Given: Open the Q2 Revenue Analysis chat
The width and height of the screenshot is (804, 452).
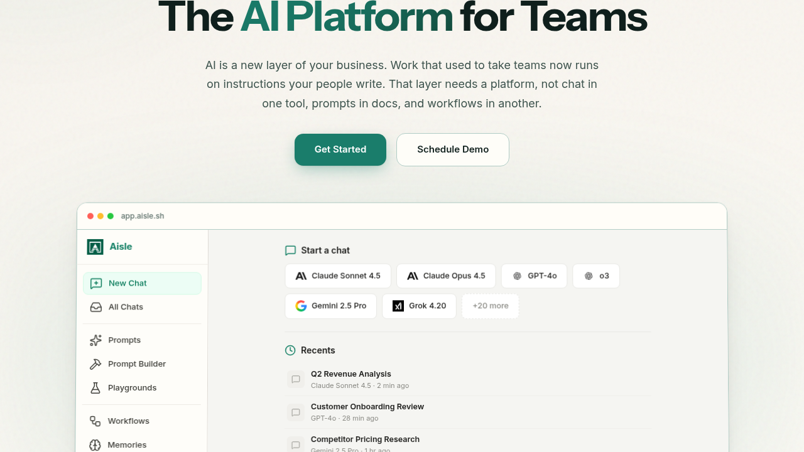Looking at the screenshot, I should [468, 379].
